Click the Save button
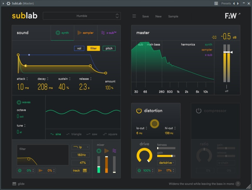Image resolution: width=252 pixels, height=190 pixels. (x=146, y=16)
